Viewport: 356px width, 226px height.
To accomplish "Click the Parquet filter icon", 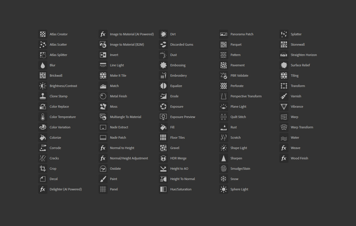I will coord(224,45).
